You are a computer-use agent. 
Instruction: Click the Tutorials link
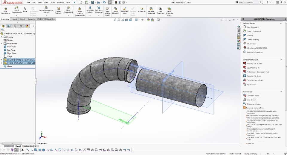tap(250, 35)
